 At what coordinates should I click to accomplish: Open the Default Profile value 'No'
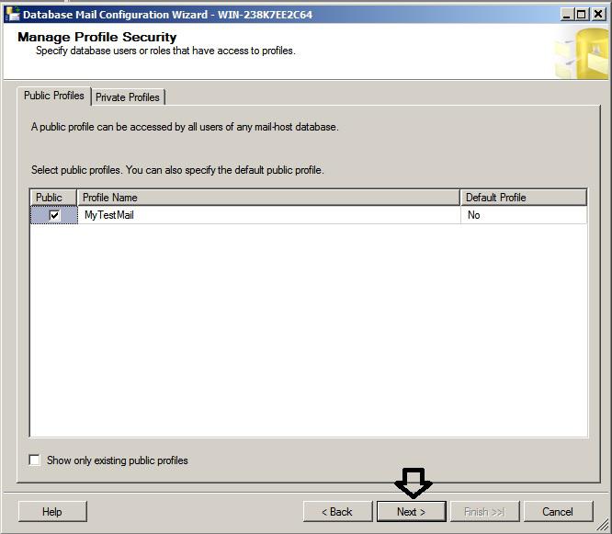point(524,215)
